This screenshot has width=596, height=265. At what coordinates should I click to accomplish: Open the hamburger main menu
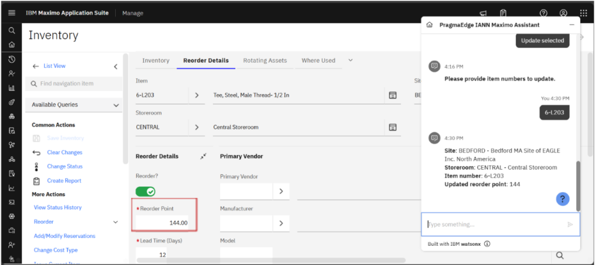[x=12, y=13]
